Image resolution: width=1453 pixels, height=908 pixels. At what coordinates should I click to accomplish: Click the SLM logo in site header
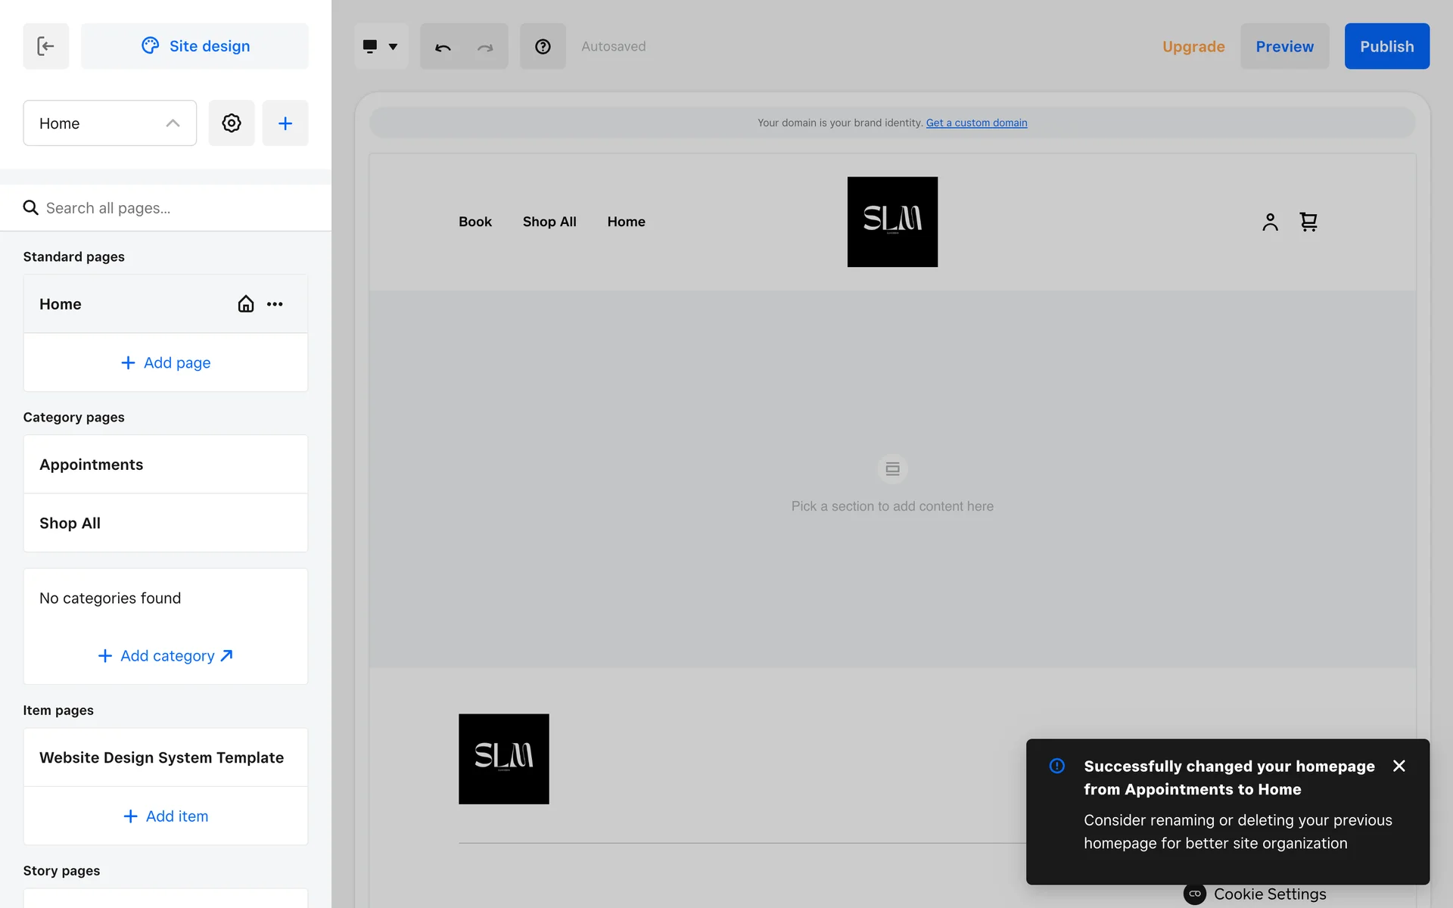[x=892, y=222]
